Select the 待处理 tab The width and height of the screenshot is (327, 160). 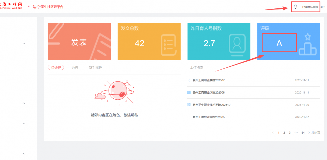56,68
